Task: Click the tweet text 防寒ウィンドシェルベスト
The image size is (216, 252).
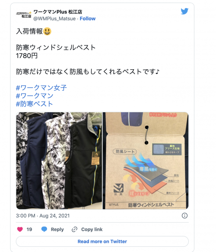Action: click(56, 48)
